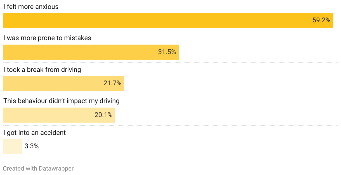Open the "Created with Datawrapper" link
Viewport: 341px width, 175px height.
tap(38, 169)
